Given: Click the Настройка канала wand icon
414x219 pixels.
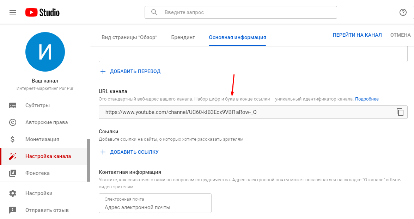Looking at the screenshot, I should click(13, 156).
